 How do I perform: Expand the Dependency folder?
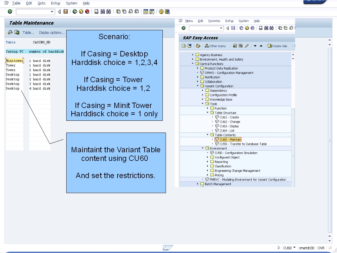(203, 90)
